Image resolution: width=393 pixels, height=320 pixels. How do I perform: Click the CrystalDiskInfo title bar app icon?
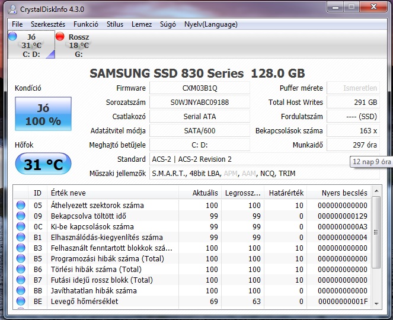point(12,9)
